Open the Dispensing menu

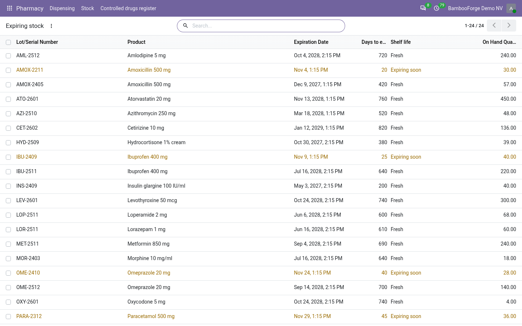tap(62, 8)
